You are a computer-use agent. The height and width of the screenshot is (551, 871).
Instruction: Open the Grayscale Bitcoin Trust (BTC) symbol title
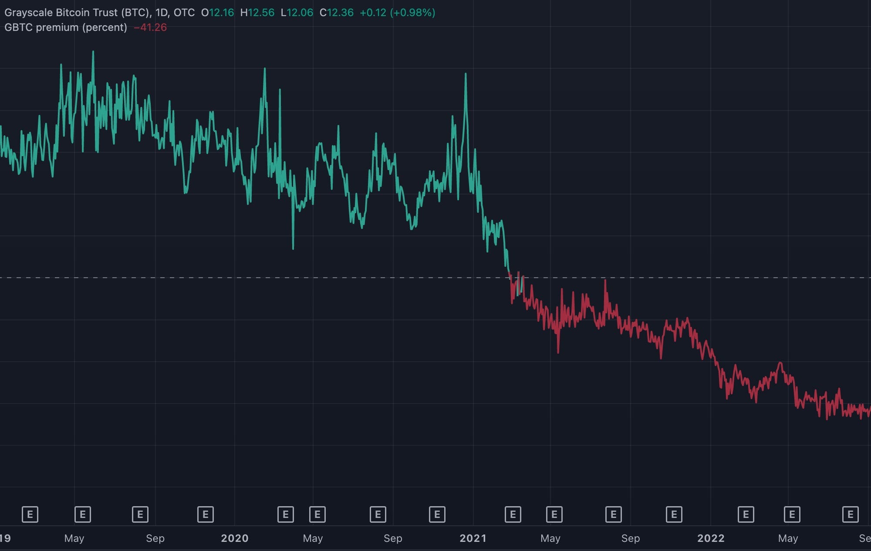point(78,13)
